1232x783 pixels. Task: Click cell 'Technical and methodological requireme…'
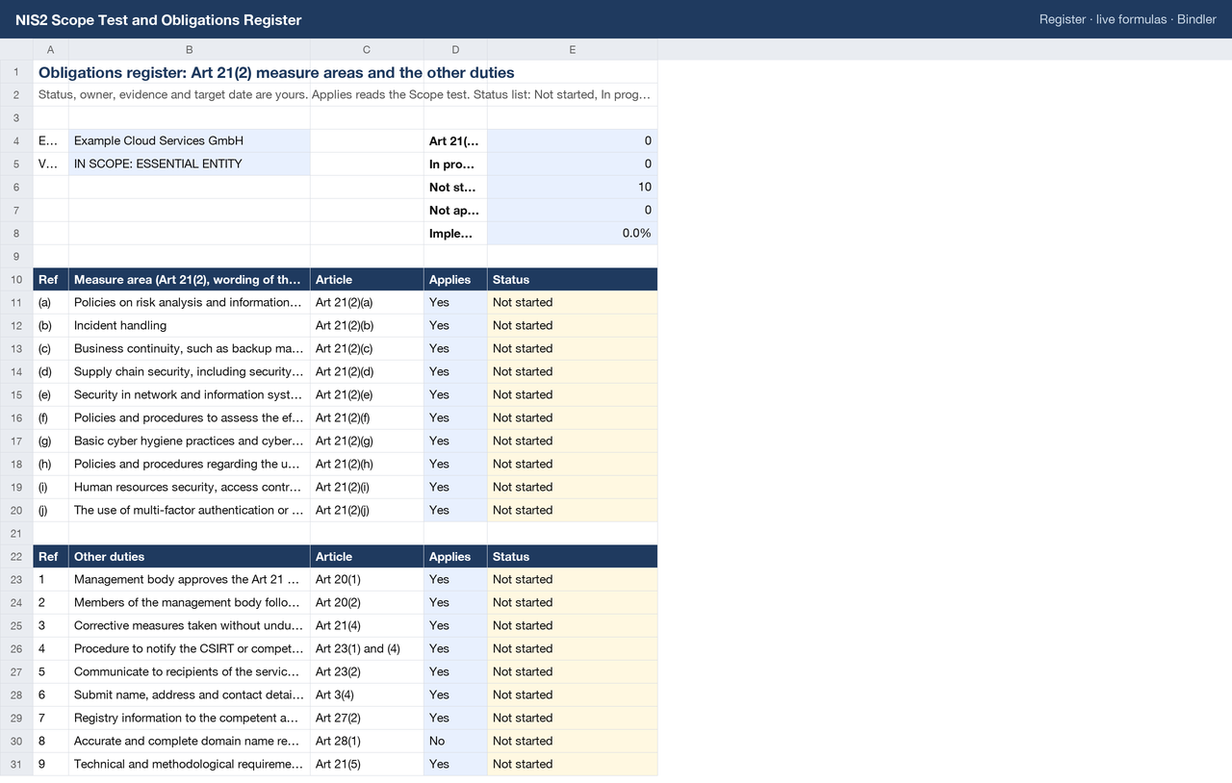pyautogui.click(x=189, y=765)
